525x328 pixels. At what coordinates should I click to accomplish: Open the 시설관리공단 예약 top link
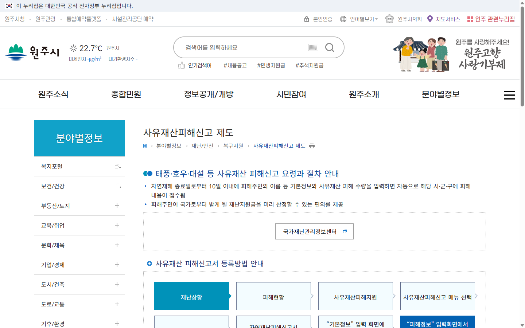(x=133, y=19)
